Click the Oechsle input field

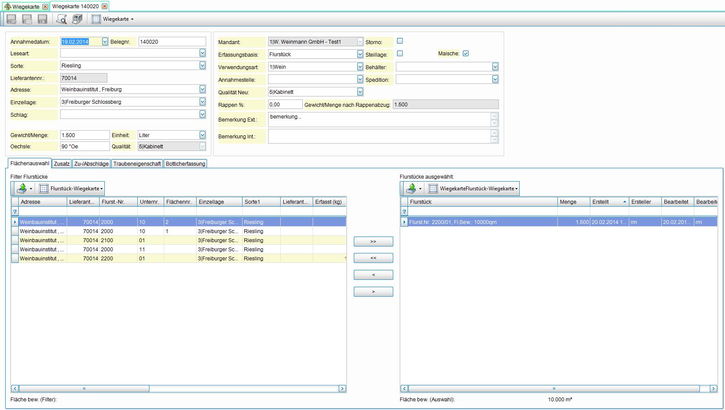85,146
